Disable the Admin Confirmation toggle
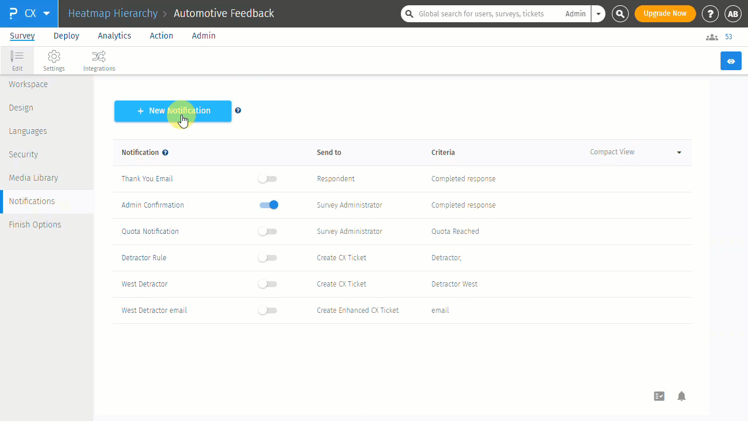 [269, 205]
